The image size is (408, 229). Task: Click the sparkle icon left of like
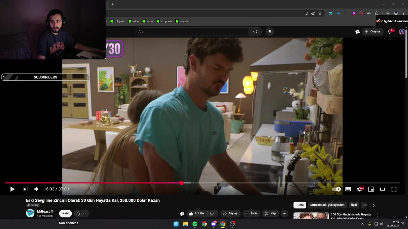click(x=182, y=214)
